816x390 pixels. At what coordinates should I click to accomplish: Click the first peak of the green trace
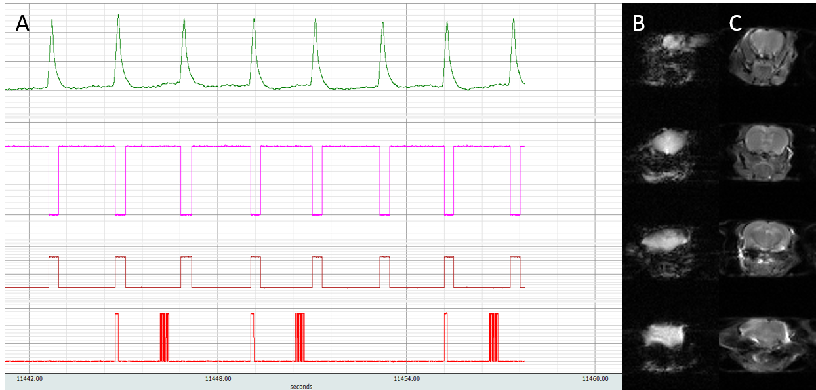pos(52,21)
